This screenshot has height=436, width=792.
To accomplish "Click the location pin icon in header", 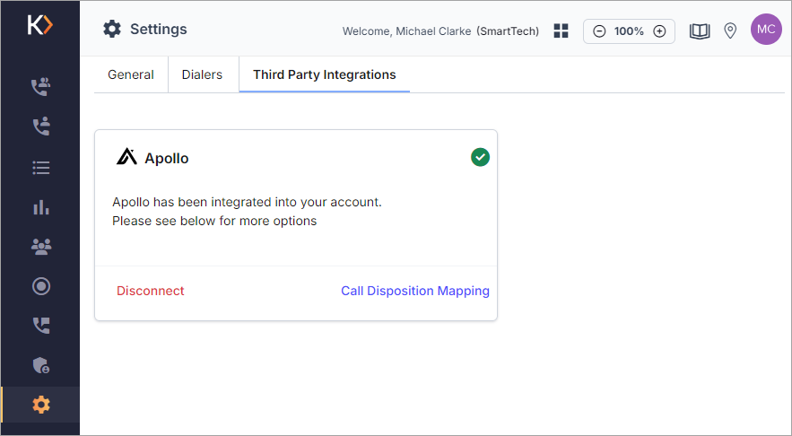I will [x=730, y=31].
